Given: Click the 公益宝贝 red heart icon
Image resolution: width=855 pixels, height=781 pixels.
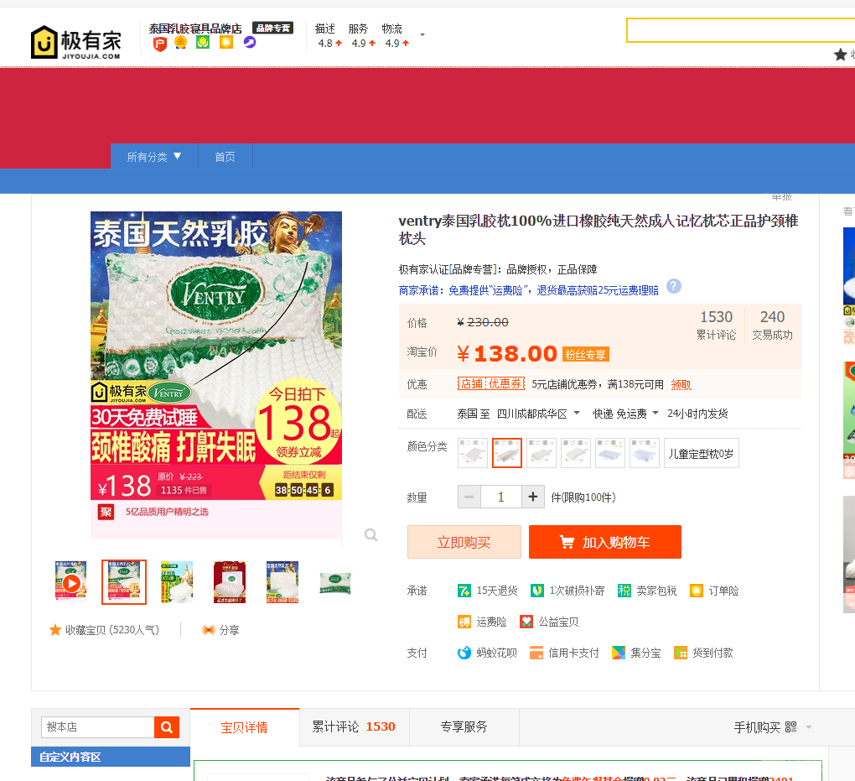Looking at the screenshot, I should coord(526,622).
